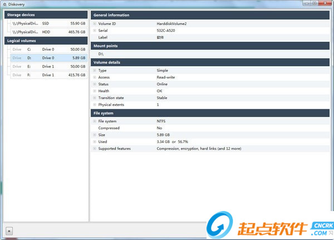Screen dimensions: 334x240
Task: Click the File system section header
Action: coord(210,113)
